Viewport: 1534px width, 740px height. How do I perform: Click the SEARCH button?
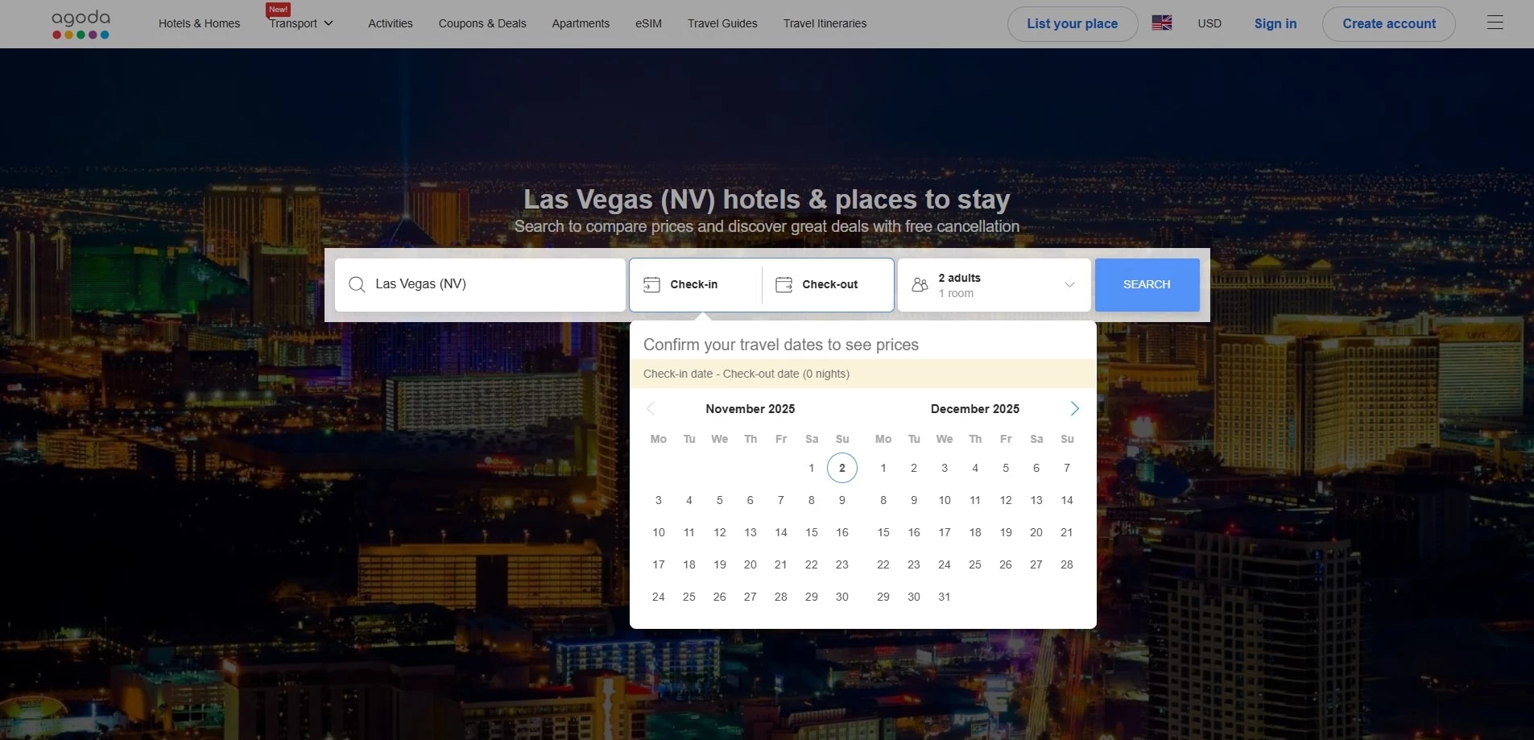(x=1147, y=285)
